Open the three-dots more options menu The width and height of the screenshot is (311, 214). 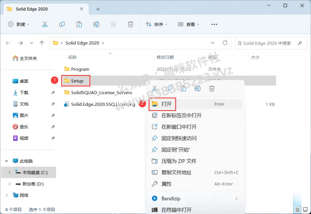point(214,24)
